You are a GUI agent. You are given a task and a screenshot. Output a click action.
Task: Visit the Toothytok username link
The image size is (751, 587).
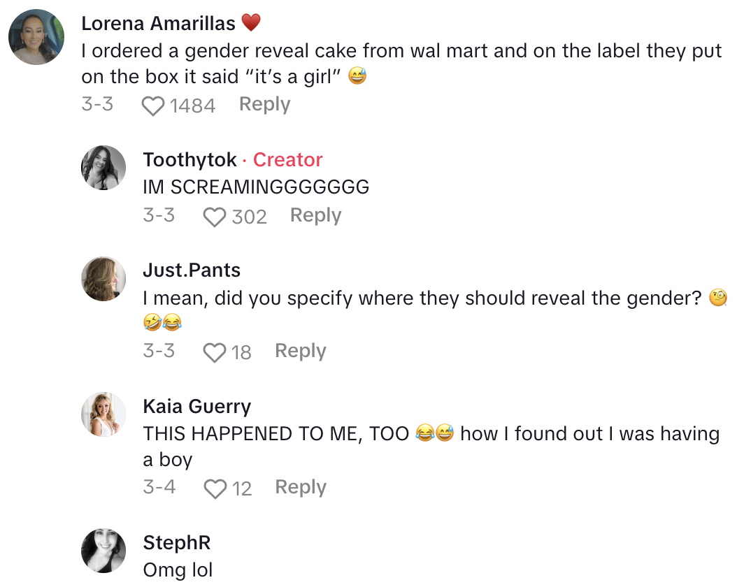coord(189,160)
